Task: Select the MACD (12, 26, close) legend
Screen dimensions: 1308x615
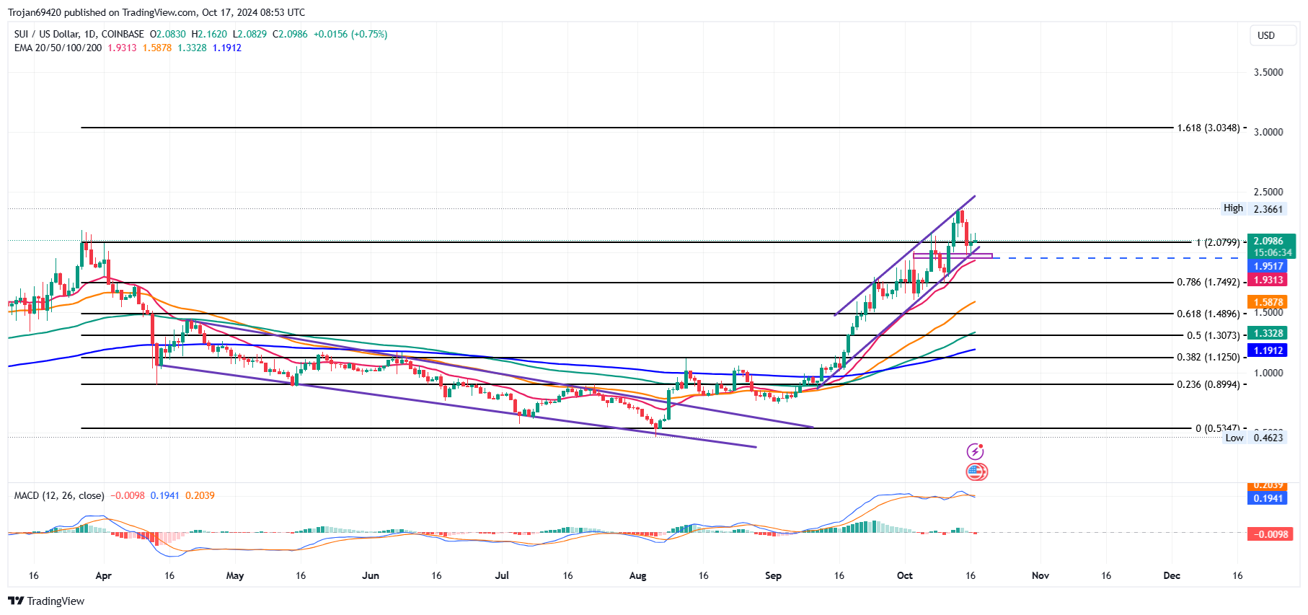Action: [59, 495]
